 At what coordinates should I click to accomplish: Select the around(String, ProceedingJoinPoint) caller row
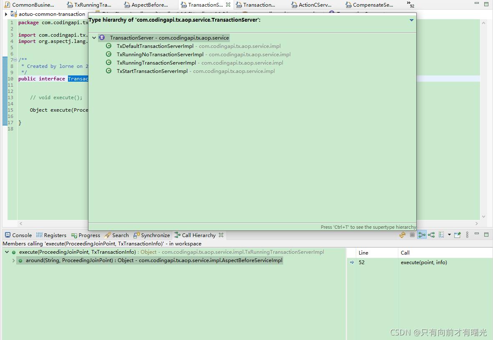tap(150, 260)
